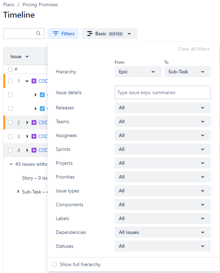Click the second blue task type icon
This screenshot has height=273, width=220.
point(42,109)
